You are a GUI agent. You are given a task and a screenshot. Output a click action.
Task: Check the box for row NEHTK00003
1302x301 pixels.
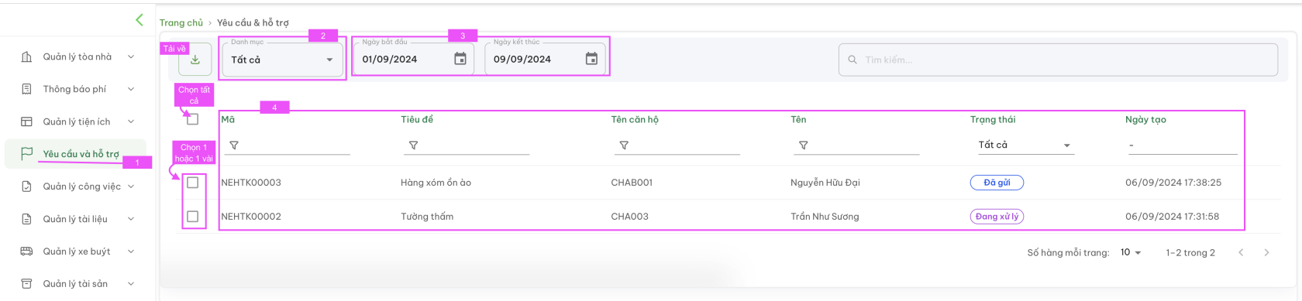[x=193, y=183]
